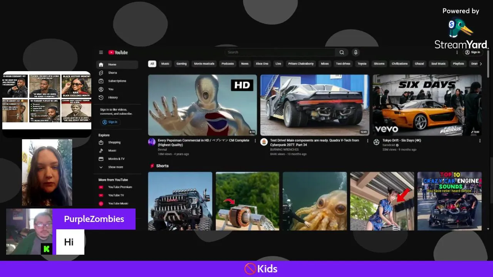Open Test Drive Quadra V-Tech video title
The width and height of the screenshot is (493, 277).
(315, 143)
